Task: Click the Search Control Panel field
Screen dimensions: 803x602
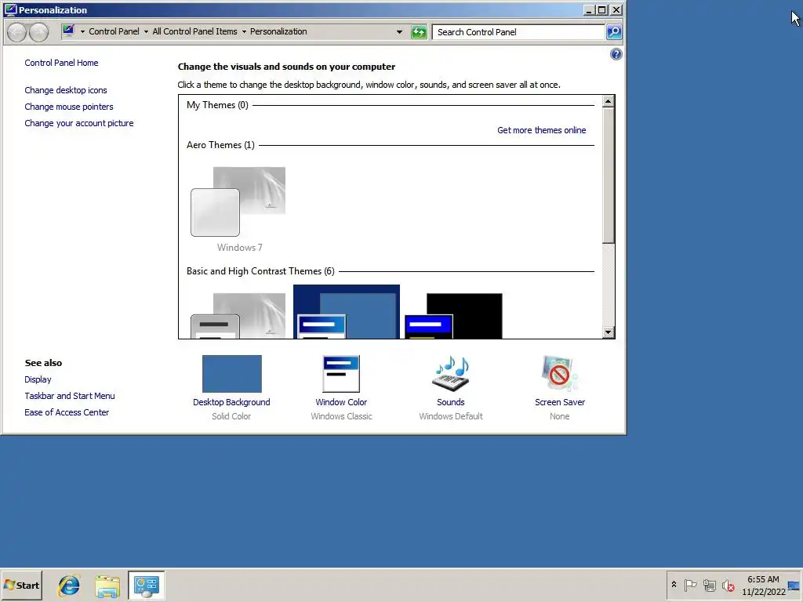Action: tap(518, 31)
